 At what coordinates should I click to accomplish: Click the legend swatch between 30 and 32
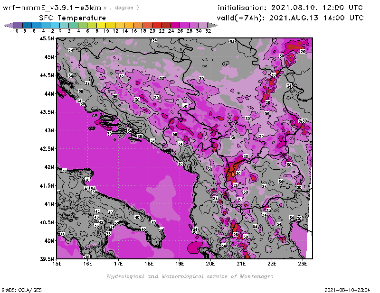point(203,25)
